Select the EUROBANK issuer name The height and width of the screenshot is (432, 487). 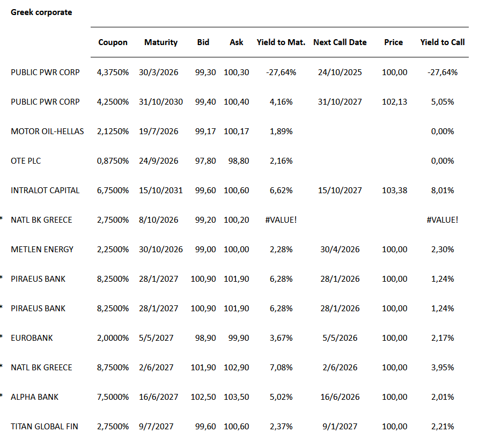click(x=32, y=338)
